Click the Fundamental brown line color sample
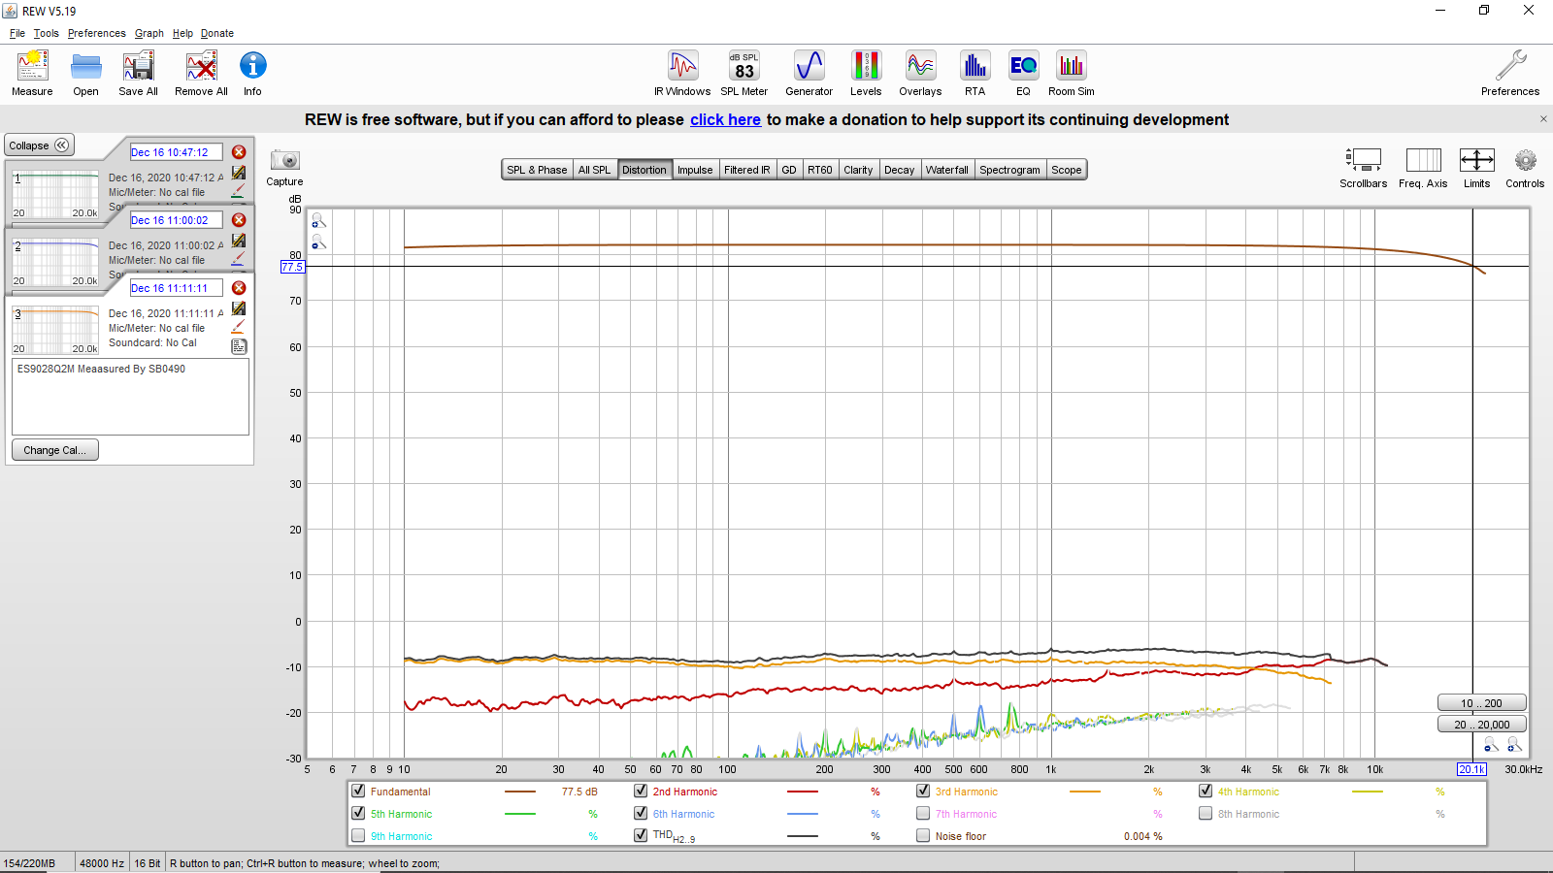The height and width of the screenshot is (873, 1553). point(520,792)
